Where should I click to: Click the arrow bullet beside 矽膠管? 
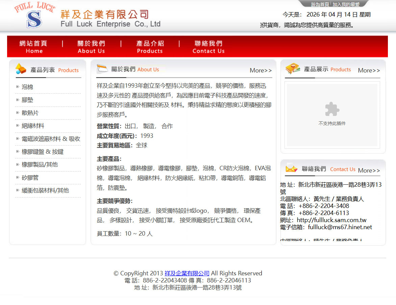(18, 177)
